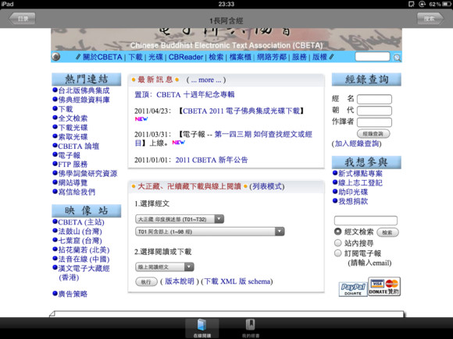Open 索取光碟 link

[73, 136]
